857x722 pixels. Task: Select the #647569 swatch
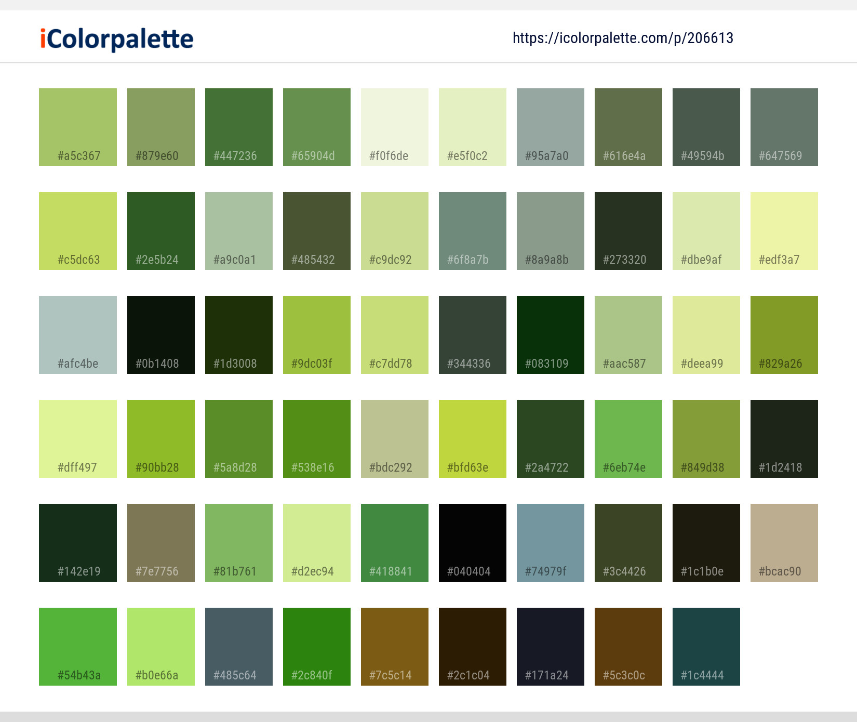pyautogui.click(x=784, y=127)
